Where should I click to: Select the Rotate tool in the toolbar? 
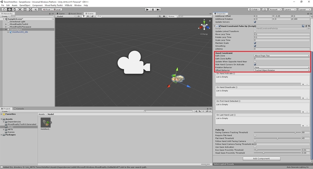click(14, 9)
